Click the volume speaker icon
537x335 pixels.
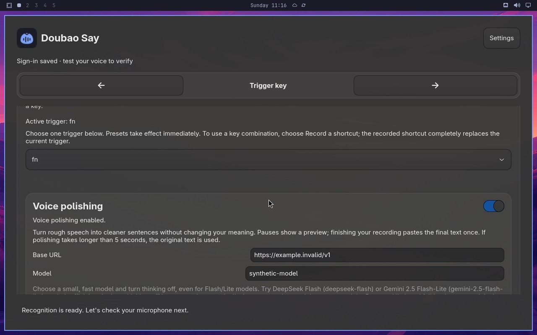517,5
